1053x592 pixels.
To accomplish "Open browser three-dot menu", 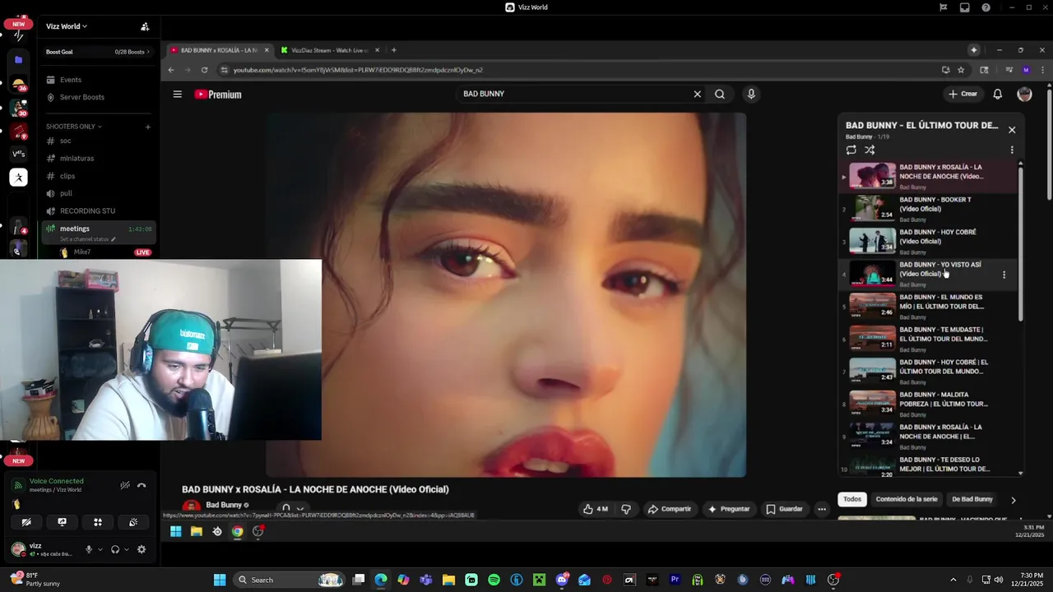I will click(x=1043, y=70).
